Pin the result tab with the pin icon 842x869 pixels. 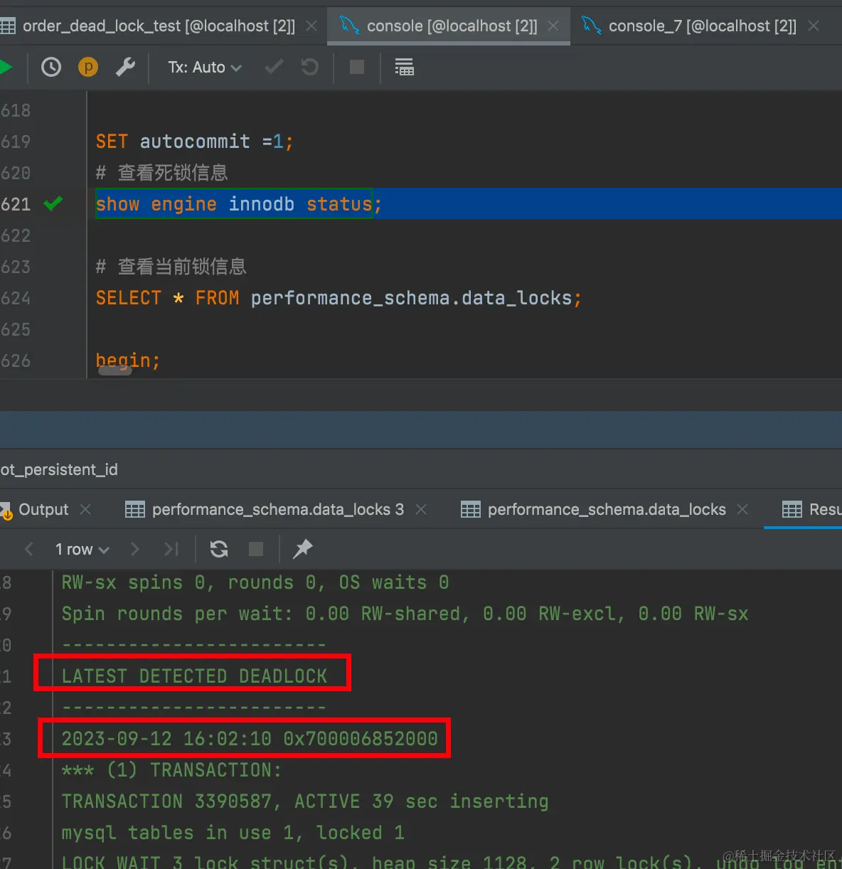pyautogui.click(x=303, y=548)
